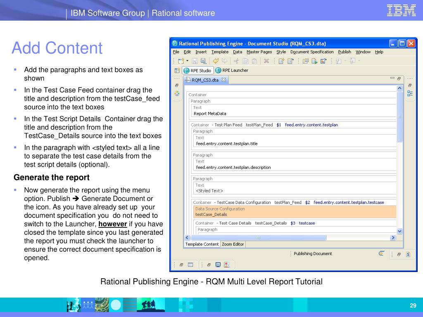The height and width of the screenshot is (317, 423).
Task: Select the highlighted "testCase_Details" data source configuration
Action: [295, 212]
